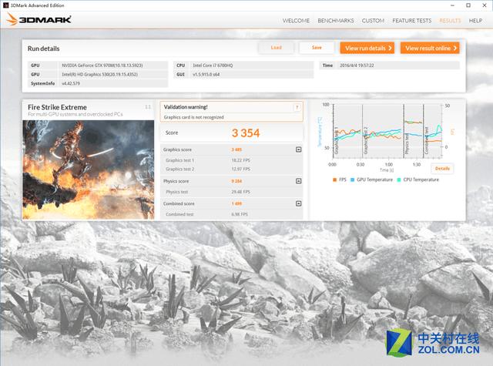Viewport: 493px width, 366px height.
Task: Click the Load button
Action: coord(276,48)
